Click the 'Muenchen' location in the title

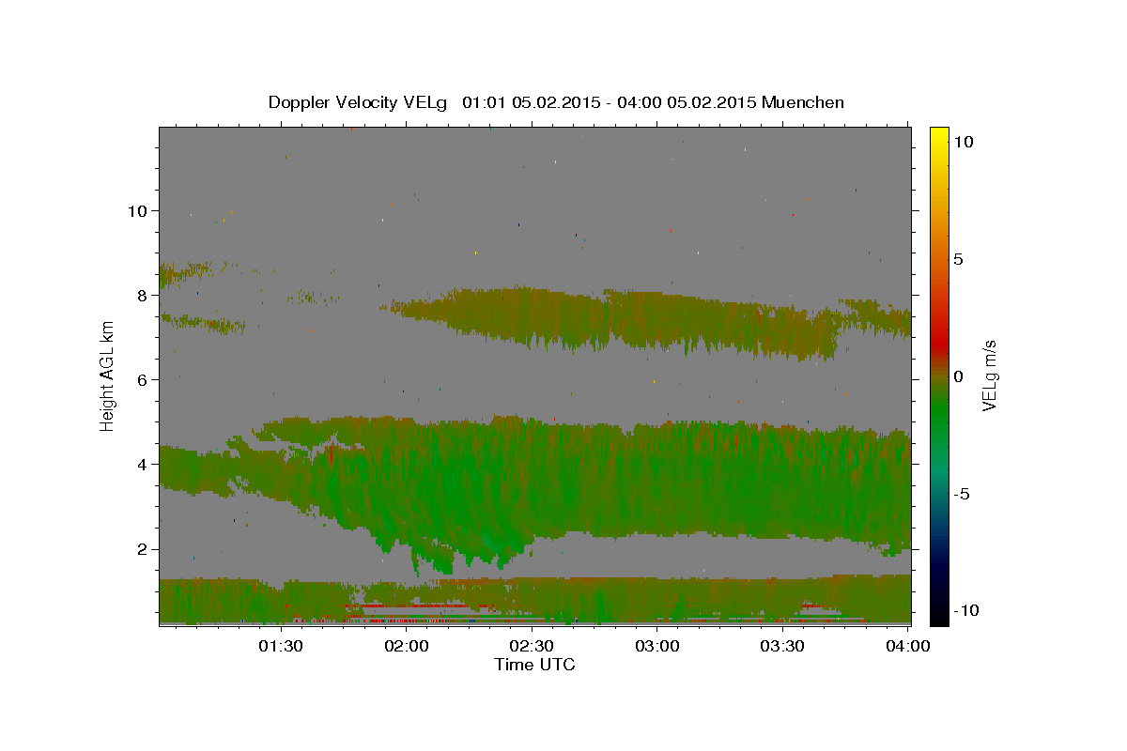[804, 102]
